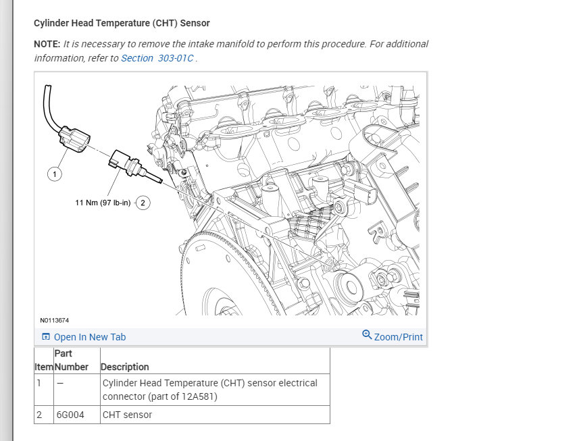
Task: Select the electrical connector description cell
Action: [x=215, y=390]
